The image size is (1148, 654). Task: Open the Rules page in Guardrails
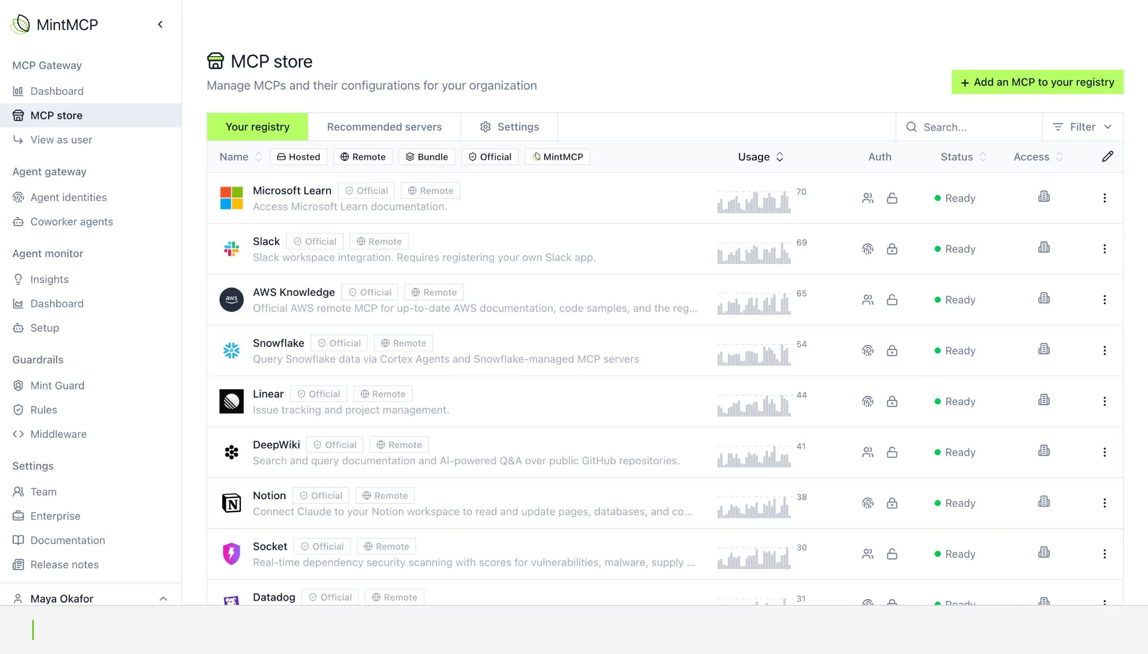click(91, 410)
